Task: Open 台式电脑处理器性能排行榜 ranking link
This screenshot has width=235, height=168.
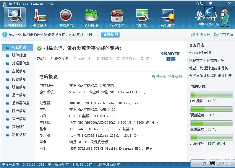Action: (210, 76)
